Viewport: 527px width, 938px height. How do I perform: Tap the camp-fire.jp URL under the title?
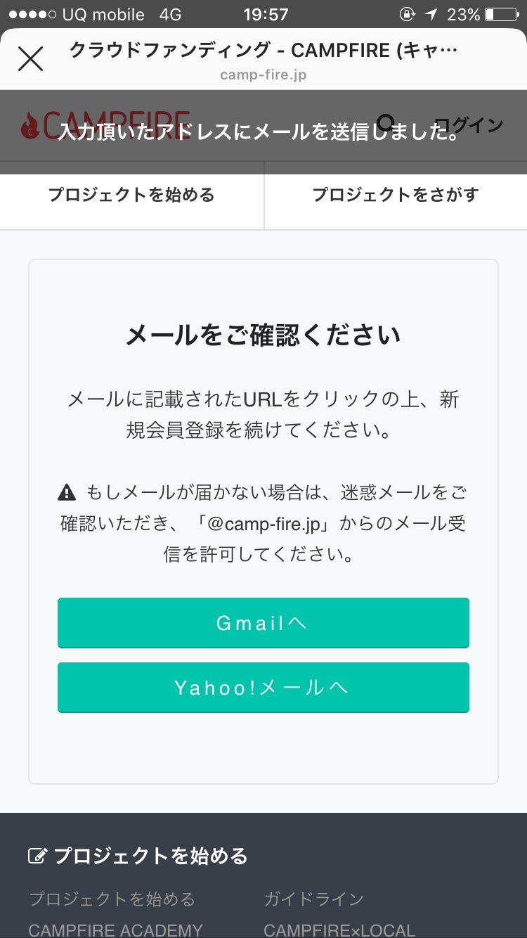pyautogui.click(x=263, y=75)
